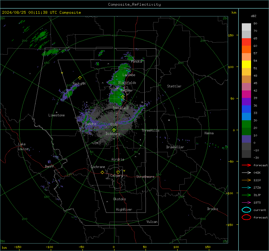Click the Okotoks city label
269x251 pixels.
point(120,199)
